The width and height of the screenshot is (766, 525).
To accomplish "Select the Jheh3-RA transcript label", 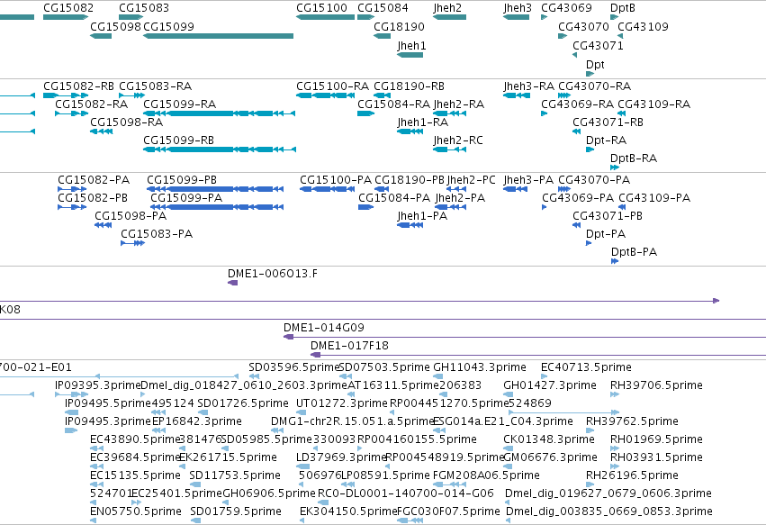I will pyautogui.click(x=528, y=86).
